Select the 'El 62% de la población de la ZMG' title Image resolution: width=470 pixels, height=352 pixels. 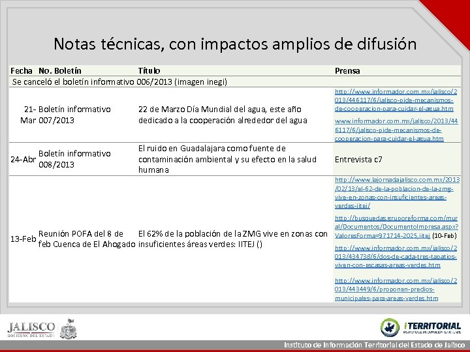tap(233, 239)
